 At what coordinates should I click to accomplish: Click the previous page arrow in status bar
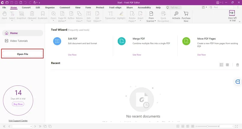(9, 126)
